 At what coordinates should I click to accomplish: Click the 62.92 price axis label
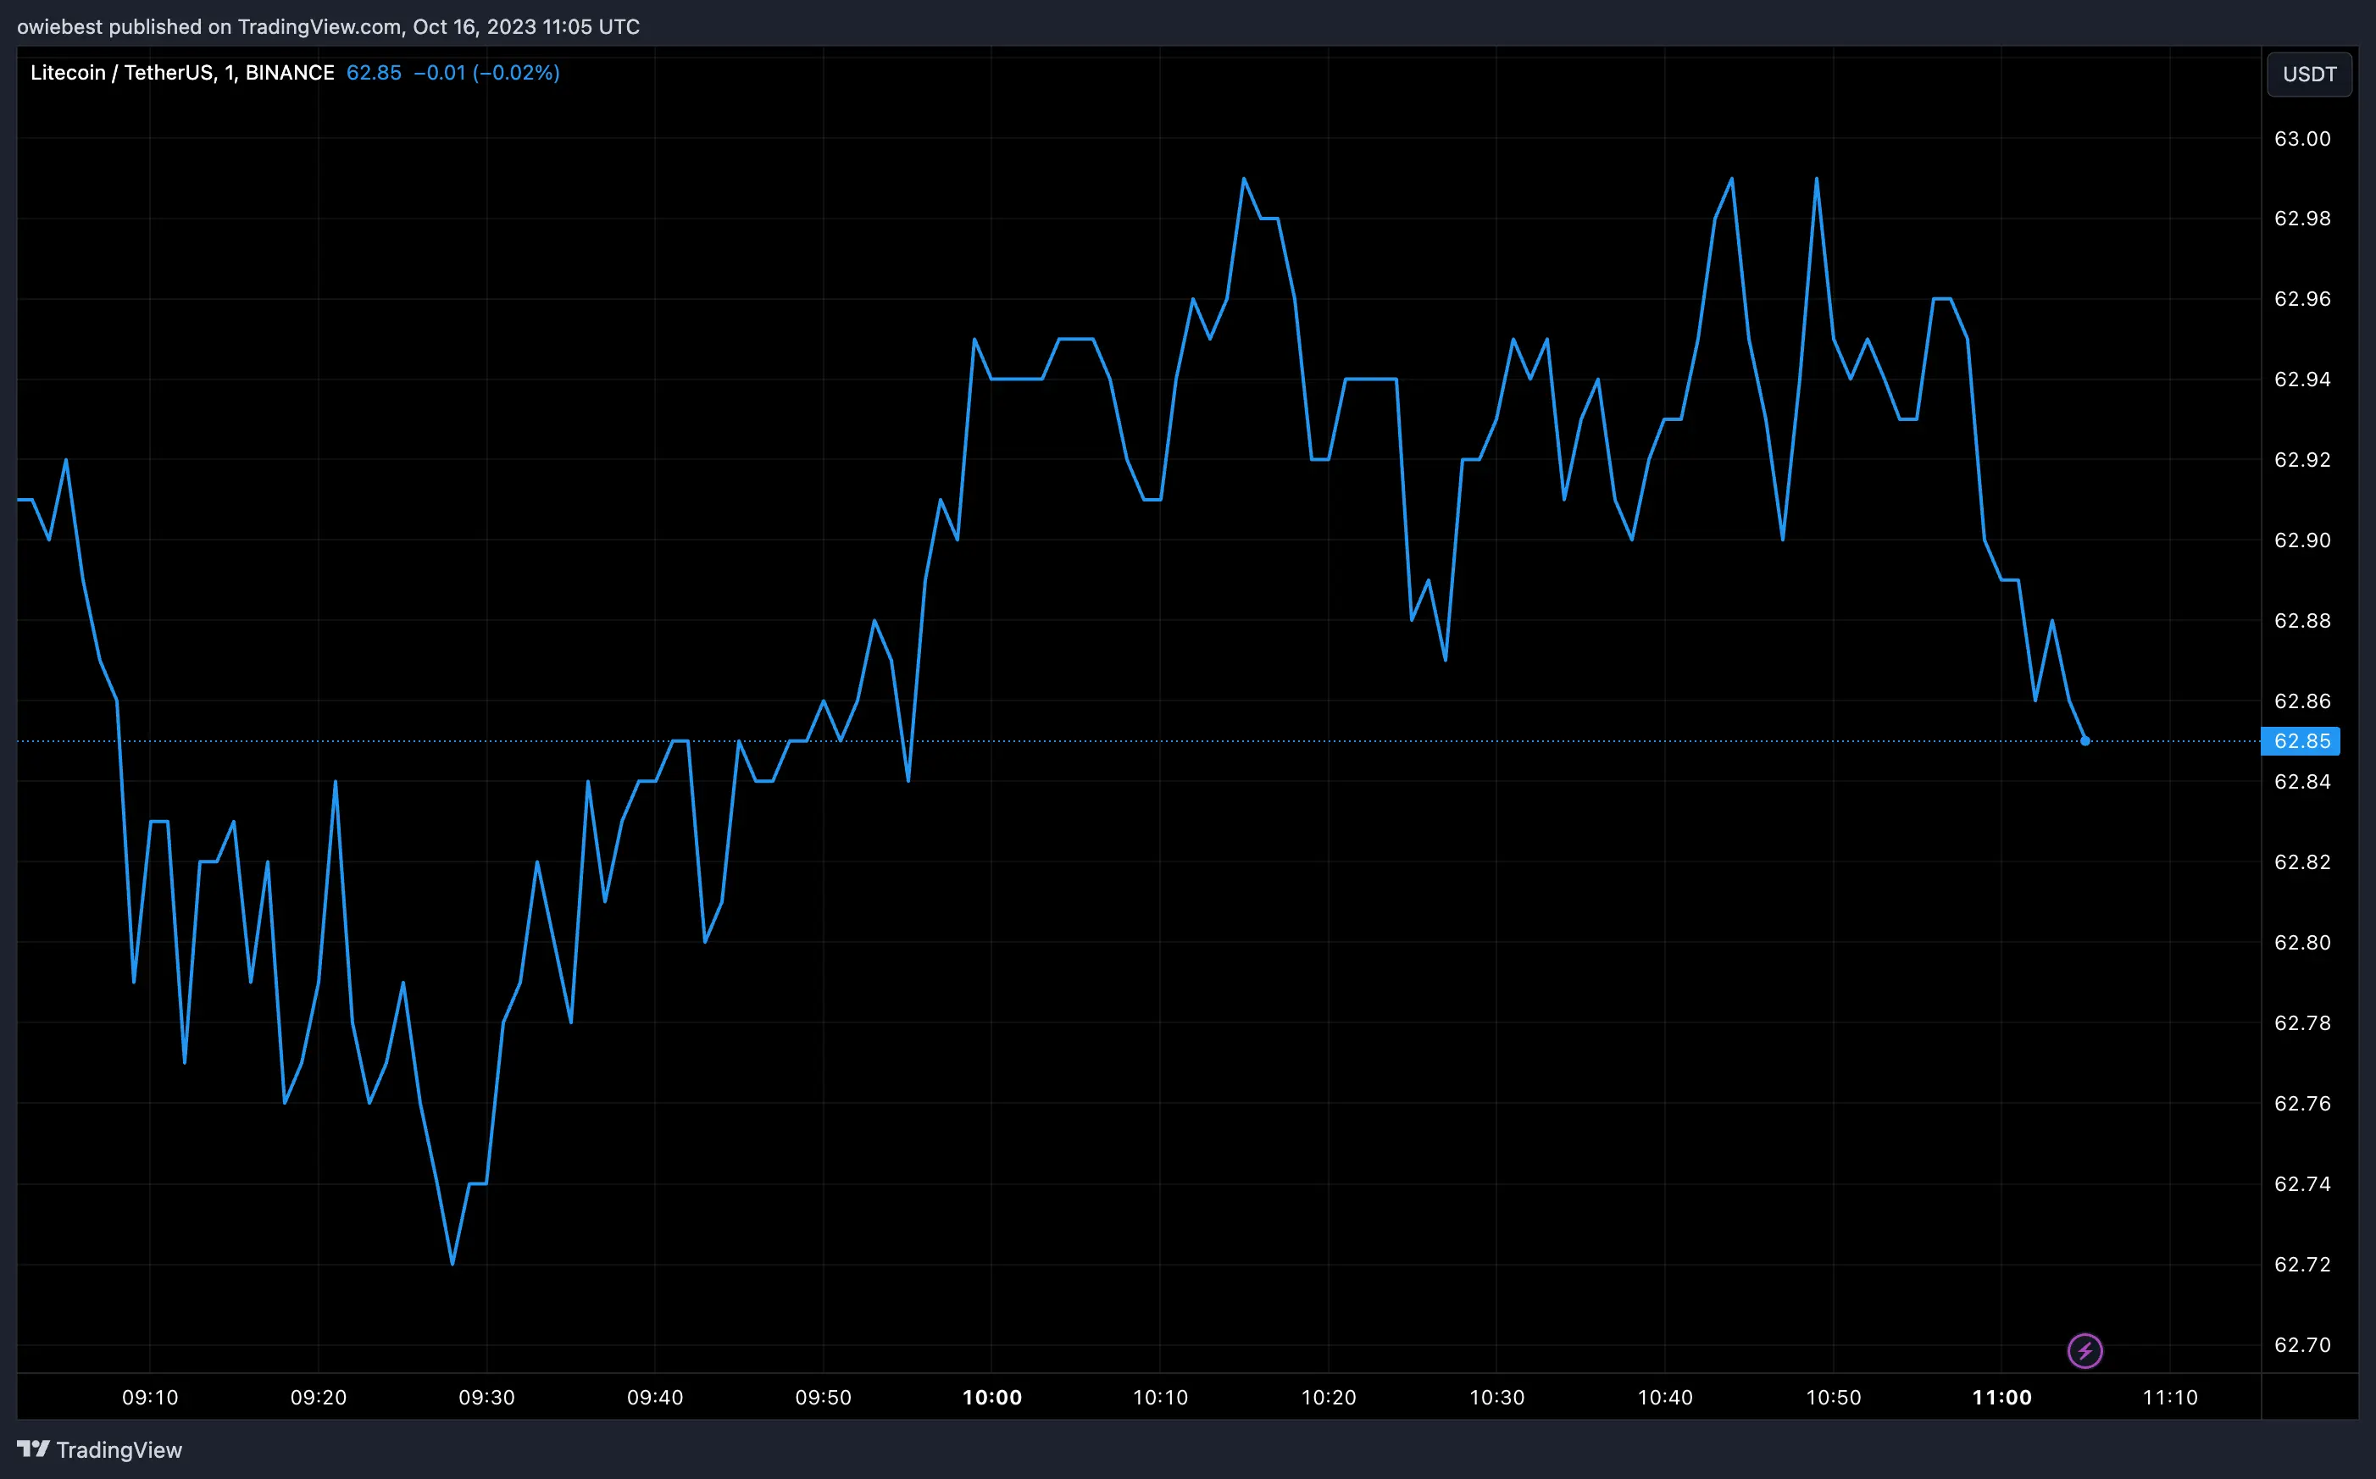(2301, 459)
